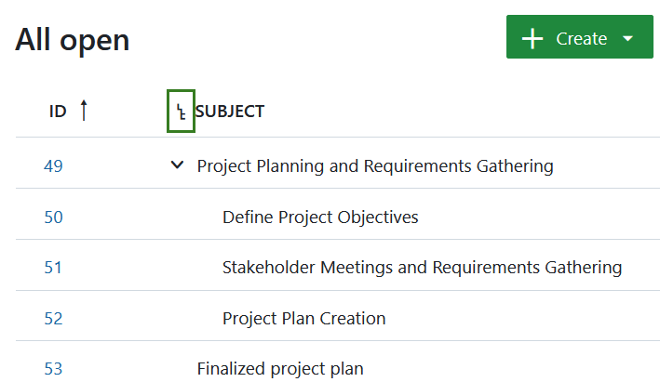Image resolution: width=660 pixels, height=382 pixels.
Task: Click the Project Planning and Requirements Gathering subject text
Action: point(375,166)
